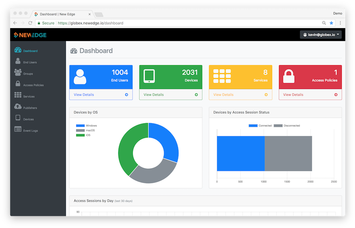The height and width of the screenshot is (228, 355).
Task: Open End Users from the sidebar icon
Action: pos(18,61)
